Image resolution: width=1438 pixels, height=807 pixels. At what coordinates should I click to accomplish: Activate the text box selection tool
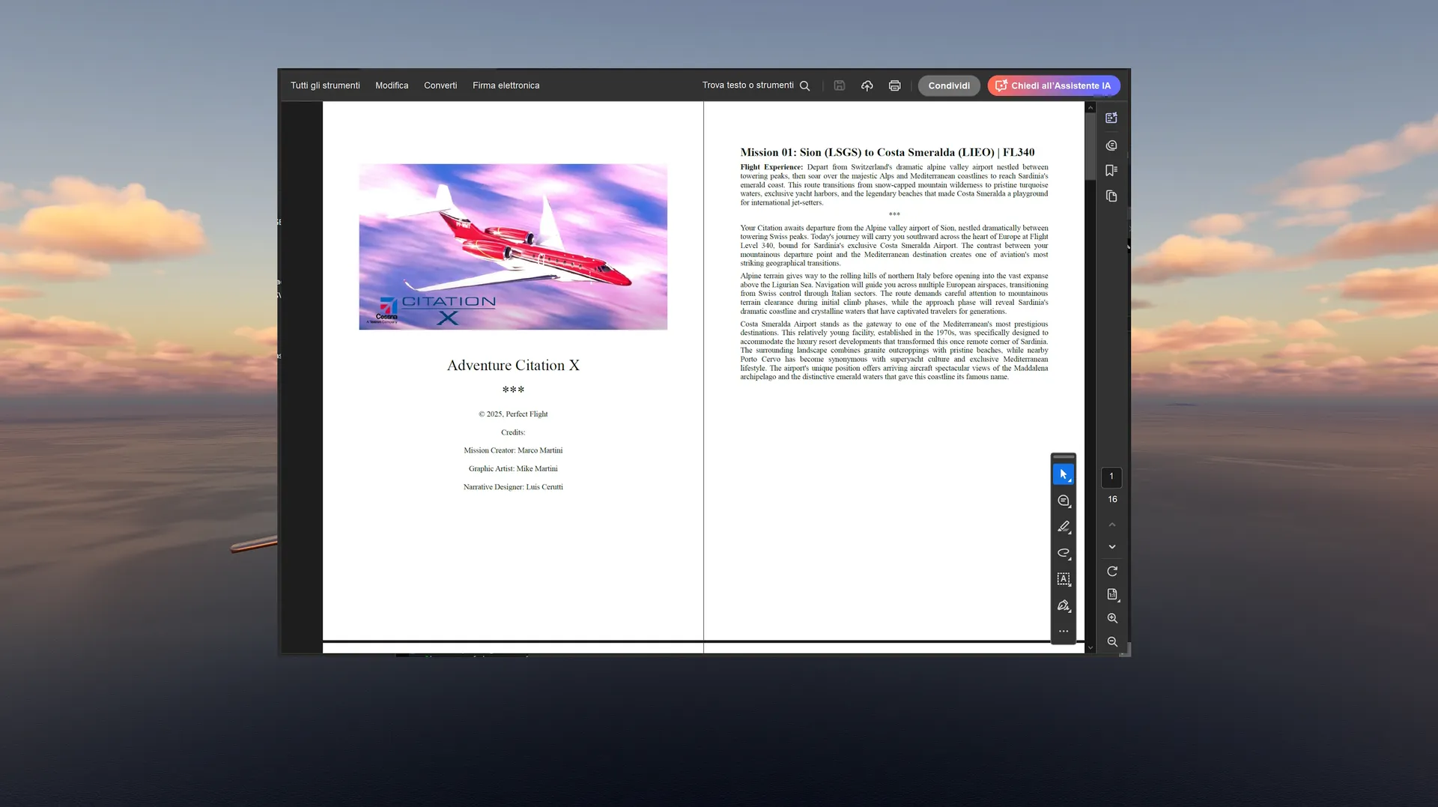pyautogui.click(x=1063, y=579)
